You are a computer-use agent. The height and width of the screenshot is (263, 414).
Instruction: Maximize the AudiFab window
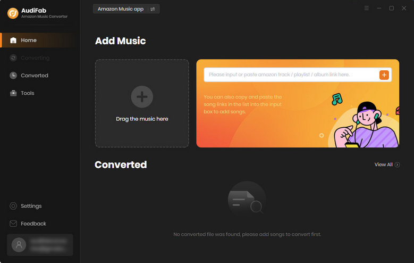pos(391,8)
